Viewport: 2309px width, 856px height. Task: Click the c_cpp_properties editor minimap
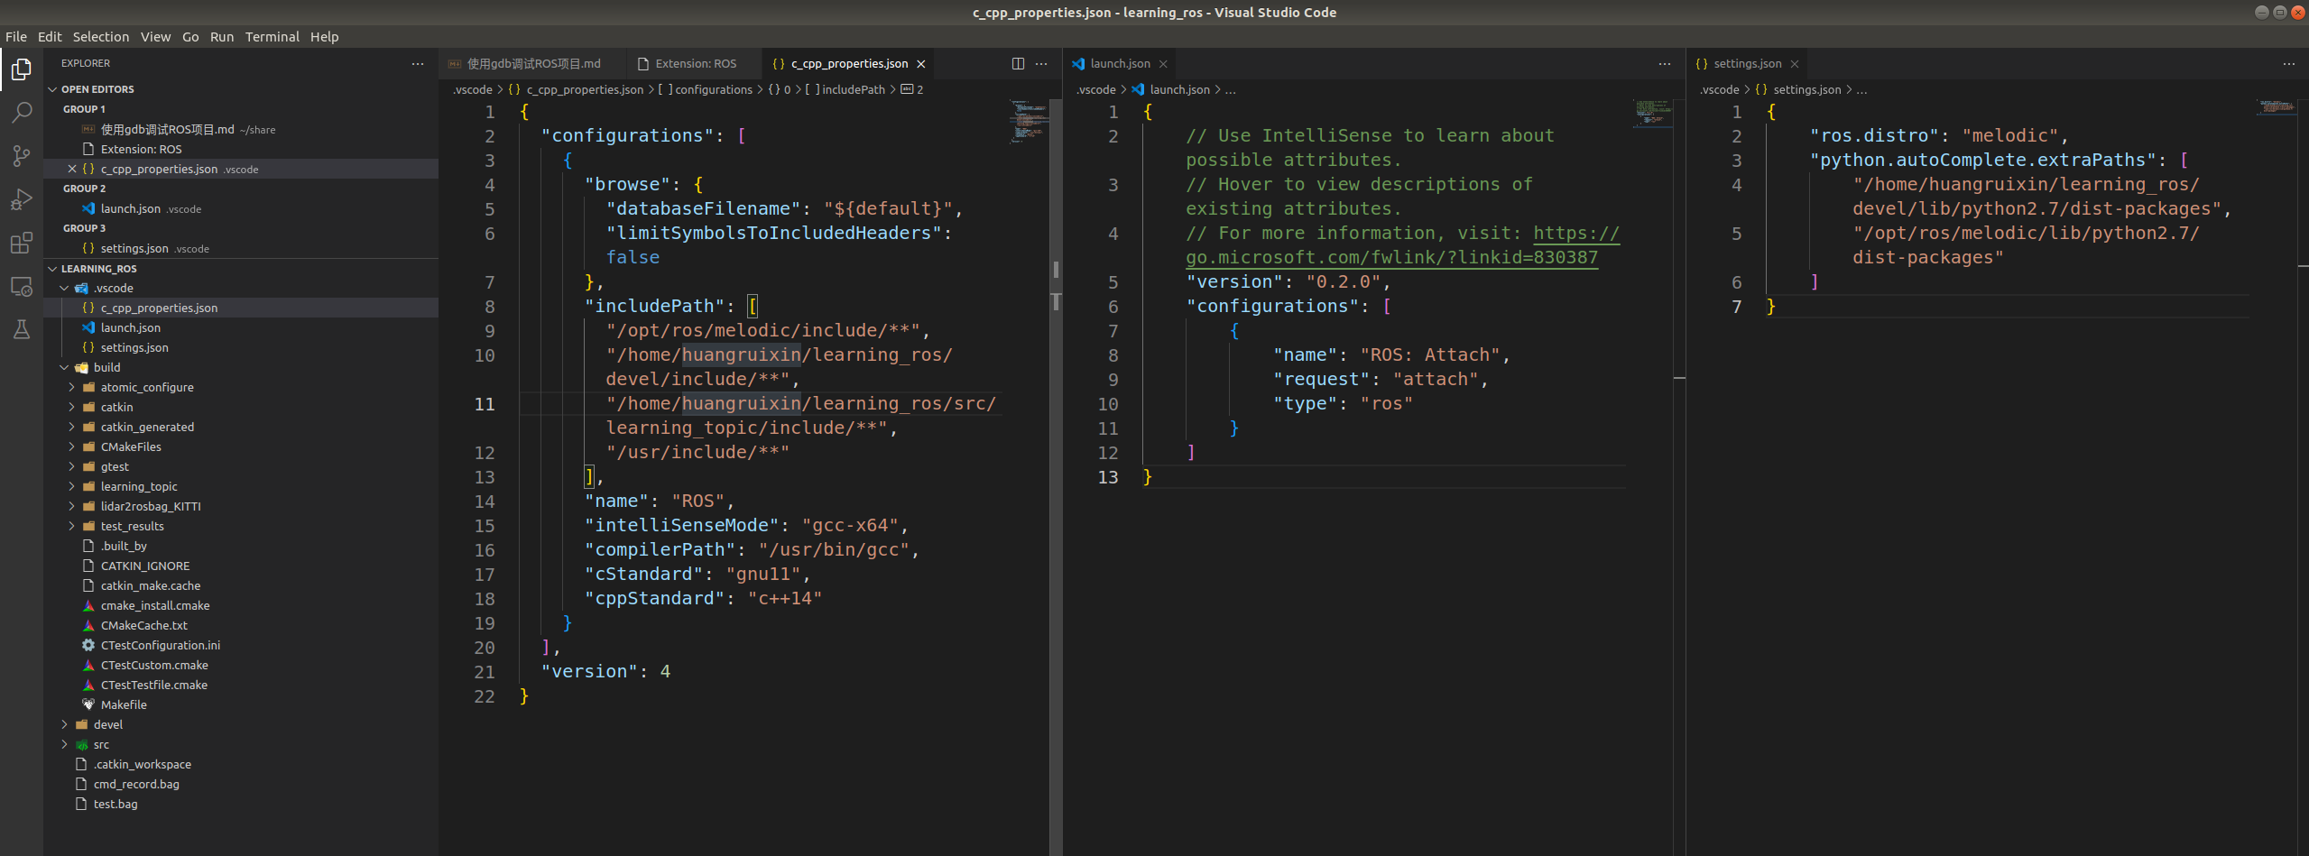(1028, 121)
